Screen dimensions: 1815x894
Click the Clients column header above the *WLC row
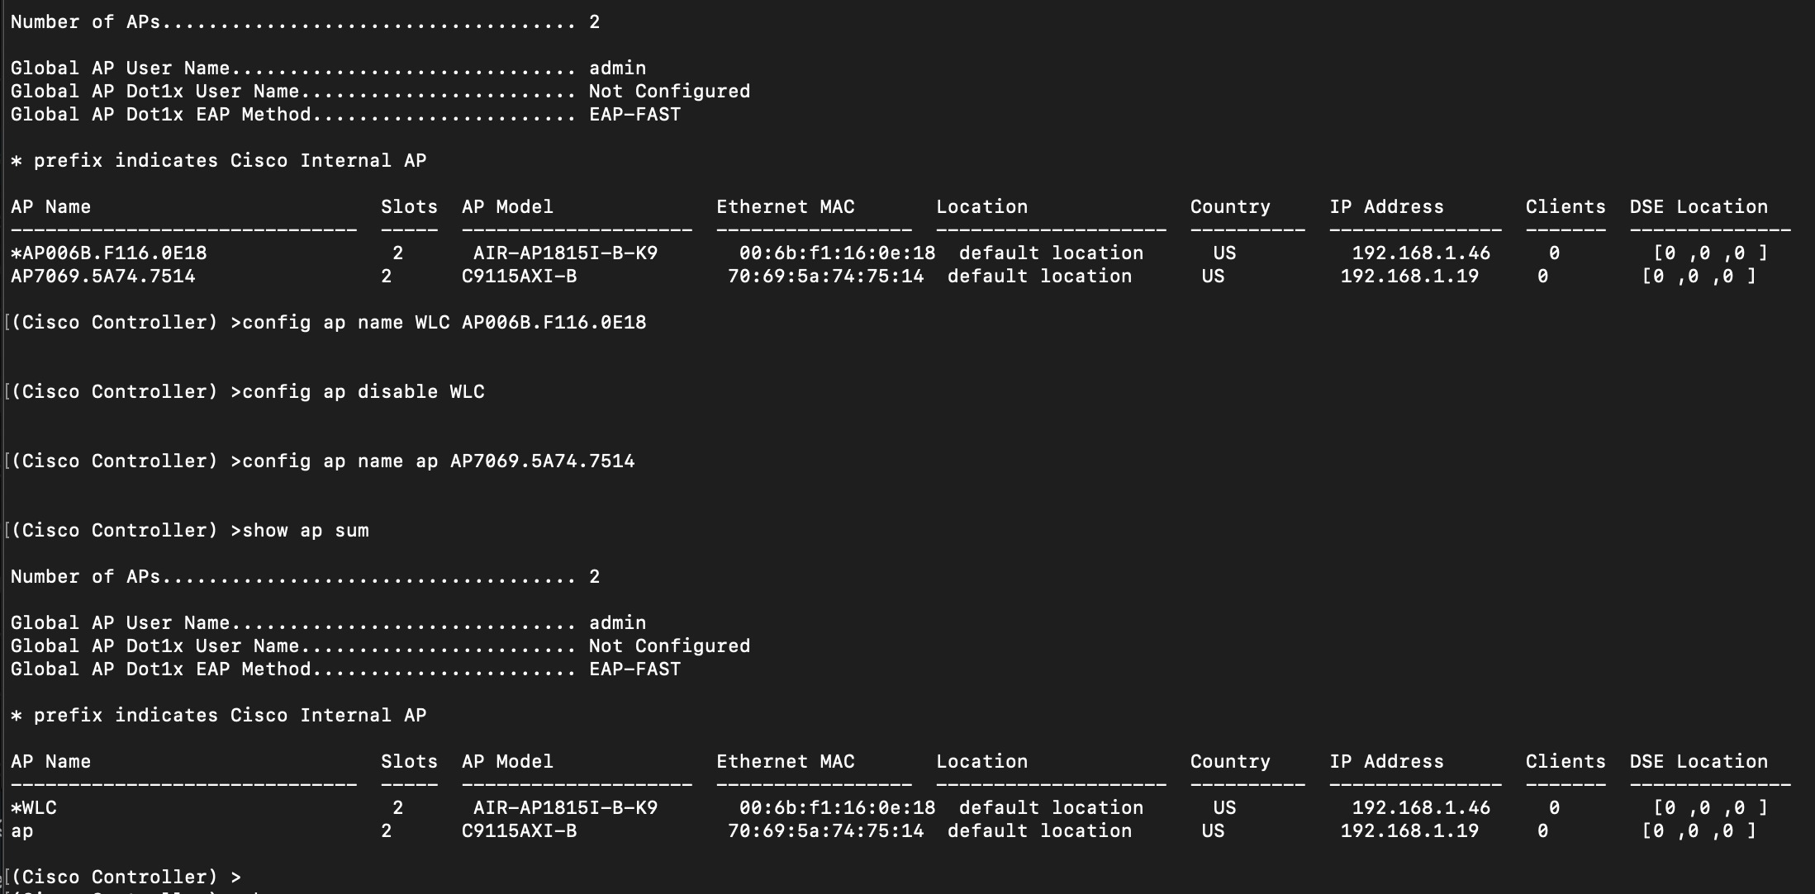point(1566,762)
